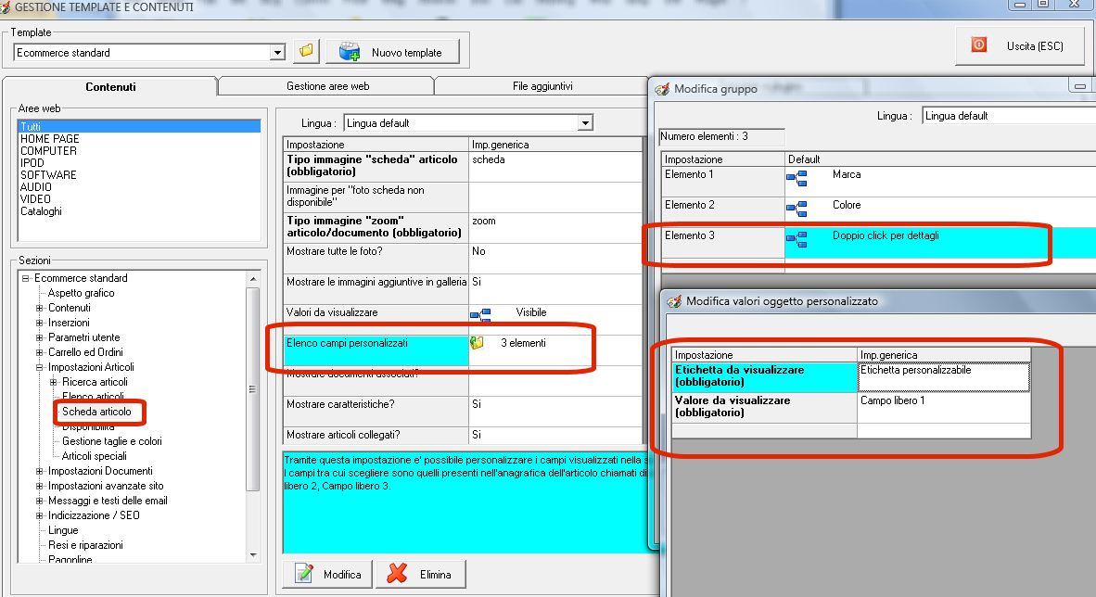Click the Campo libero 1 value cell
Viewport: 1096px width, 597px height.
tap(944, 408)
